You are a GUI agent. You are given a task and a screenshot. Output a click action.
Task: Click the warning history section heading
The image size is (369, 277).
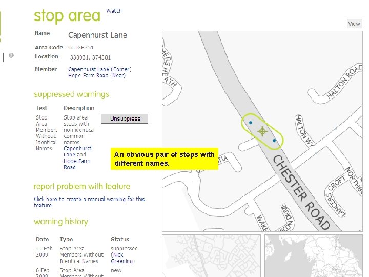[60, 222]
